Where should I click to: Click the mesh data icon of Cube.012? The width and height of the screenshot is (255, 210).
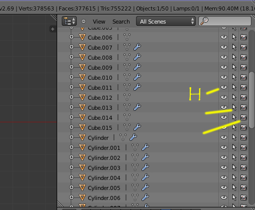[x=127, y=97]
